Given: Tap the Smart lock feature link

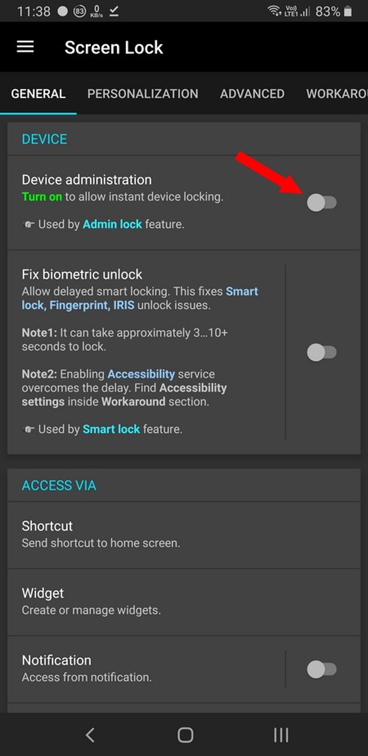Looking at the screenshot, I should coord(111,429).
